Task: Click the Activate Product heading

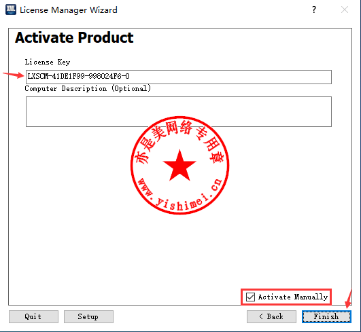Action: point(74,37)
